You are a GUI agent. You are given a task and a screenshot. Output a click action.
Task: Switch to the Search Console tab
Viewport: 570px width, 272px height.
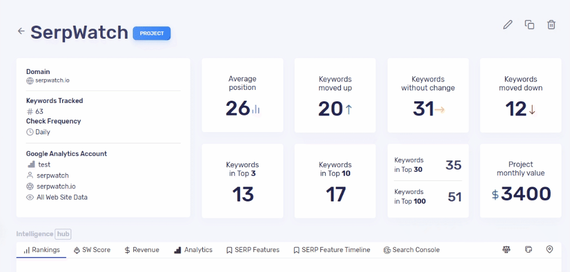[411, 250]
